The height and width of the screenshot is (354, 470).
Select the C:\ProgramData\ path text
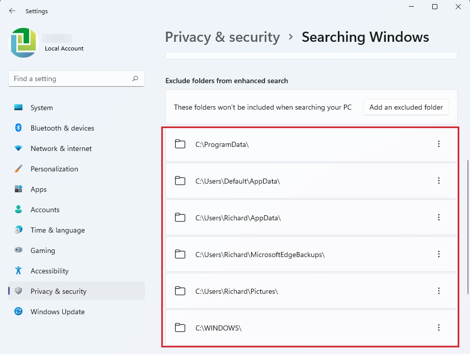[x=222, y=145]
